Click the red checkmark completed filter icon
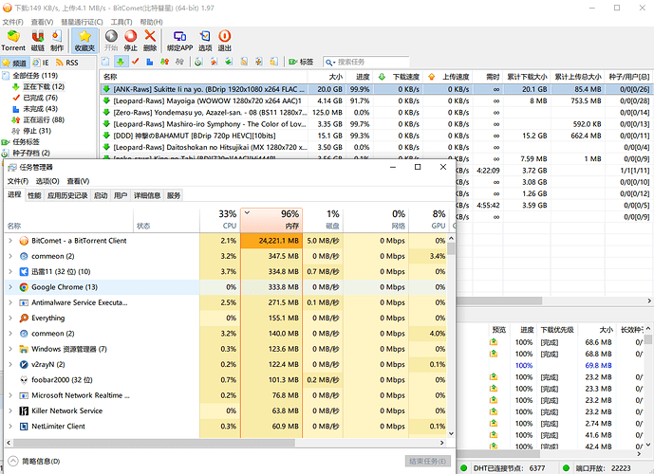 [135, 62]
